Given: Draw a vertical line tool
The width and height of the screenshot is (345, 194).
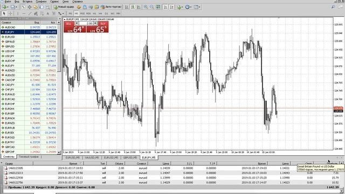Looking at the screenshot, I should click(18, 13).
